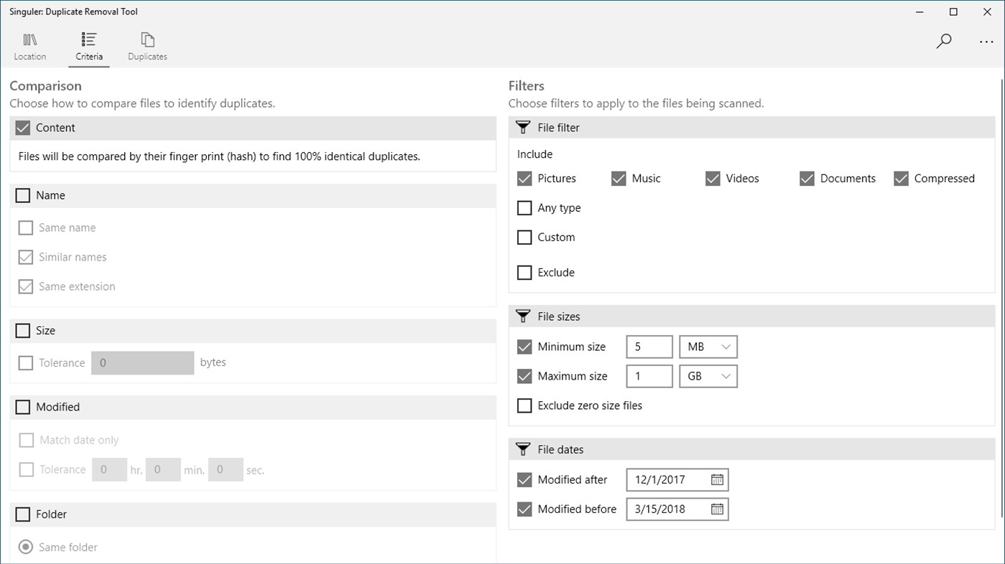
Task: Enable the Name comparison checkbox
Action: click(x=23, y=195)
